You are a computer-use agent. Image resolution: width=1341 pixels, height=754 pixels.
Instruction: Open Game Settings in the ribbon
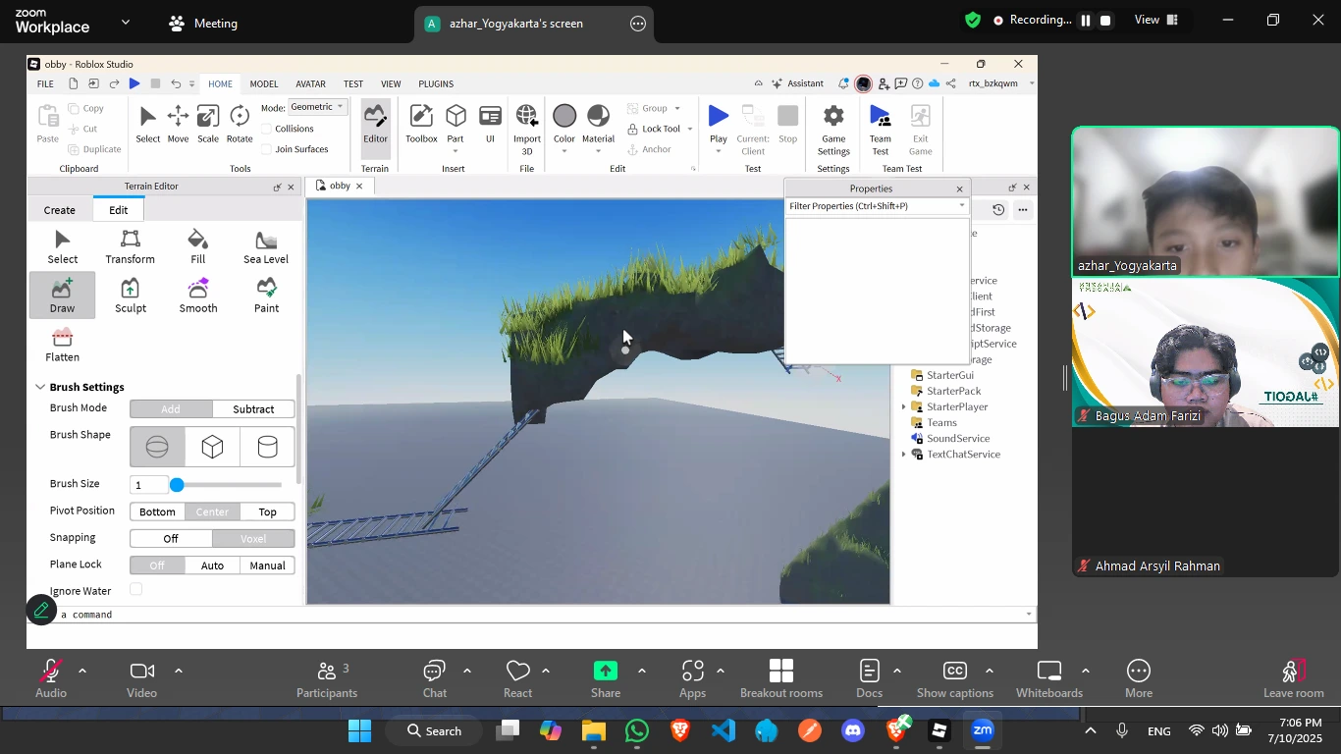pos(832,128)
